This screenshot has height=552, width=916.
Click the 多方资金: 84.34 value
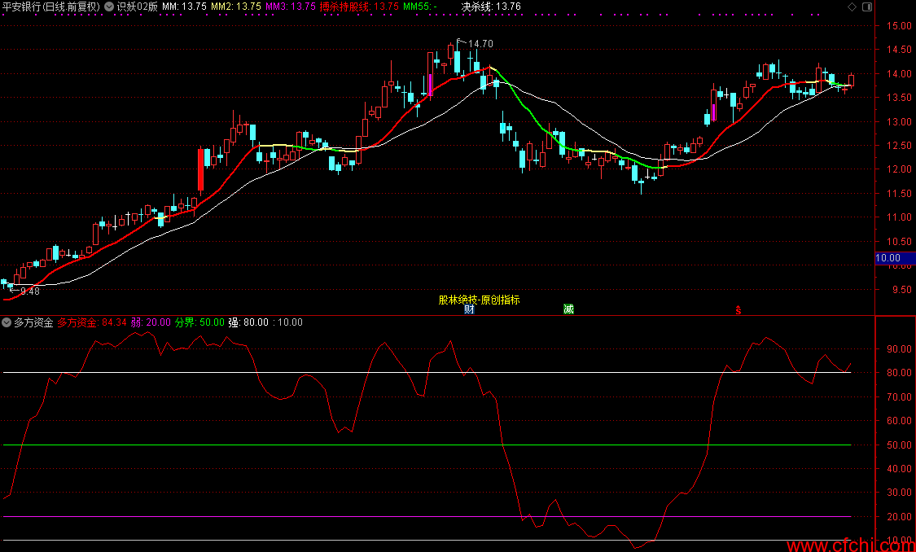92,322
